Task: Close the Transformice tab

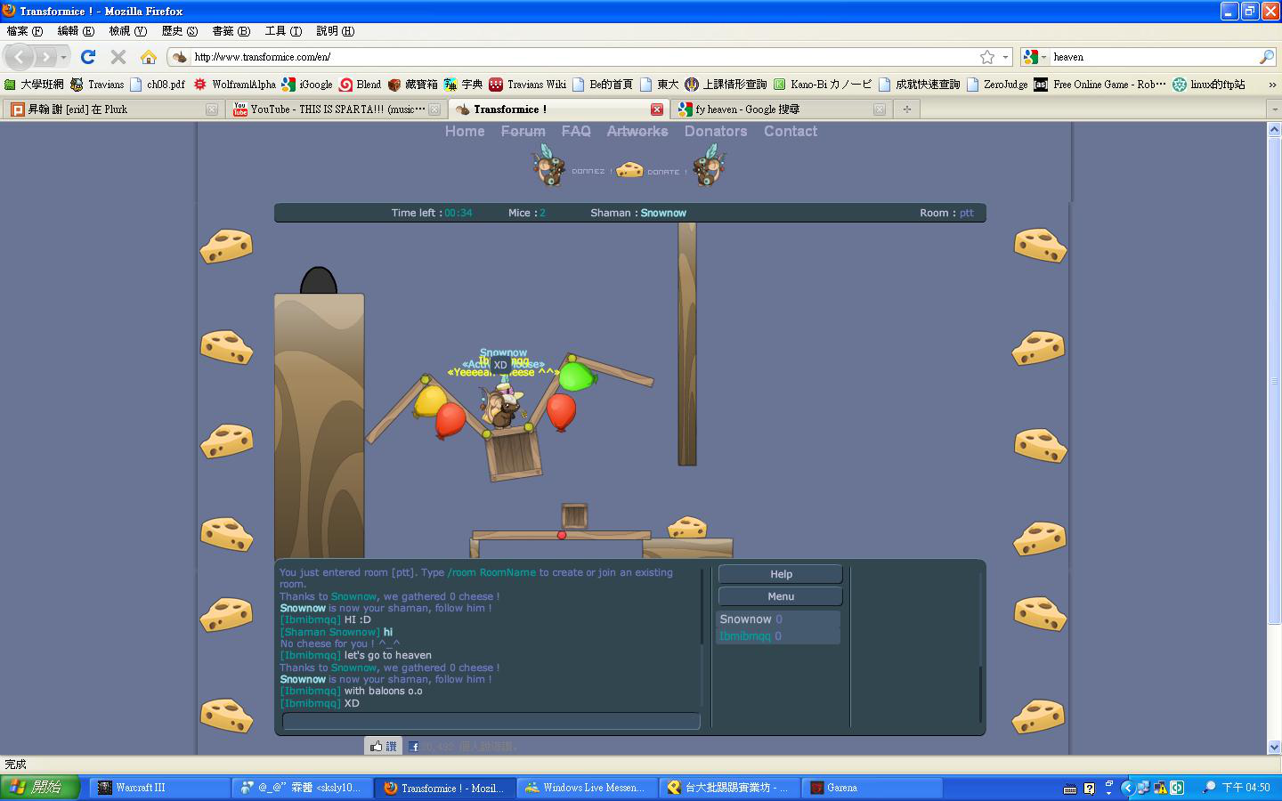Action: click(656, 109)
